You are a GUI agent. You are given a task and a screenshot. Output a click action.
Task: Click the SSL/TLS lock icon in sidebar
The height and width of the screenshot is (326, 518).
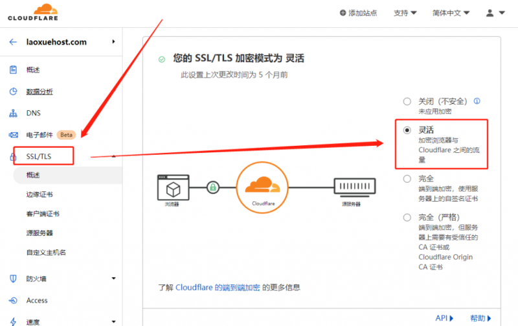point(12,157)
